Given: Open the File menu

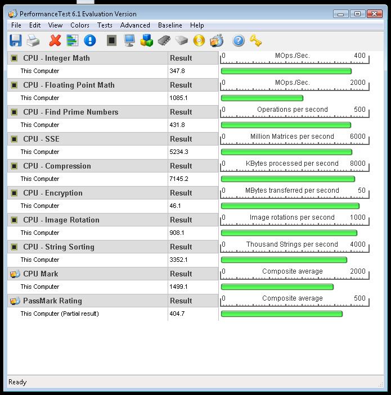Looking at the screenshot, I should click(x=16, y=25).
